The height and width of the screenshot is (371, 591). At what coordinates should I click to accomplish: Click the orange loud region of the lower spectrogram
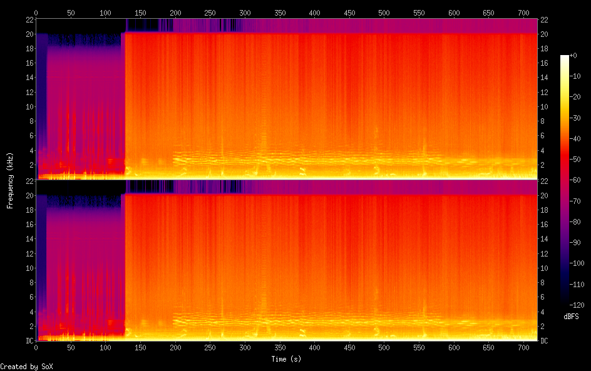[x=313, y=263]
